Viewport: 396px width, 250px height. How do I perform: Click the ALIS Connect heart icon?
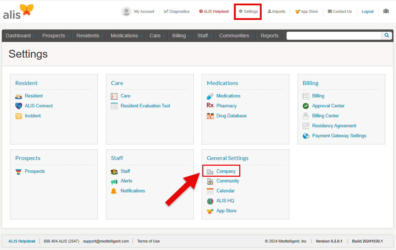(18, 106)
